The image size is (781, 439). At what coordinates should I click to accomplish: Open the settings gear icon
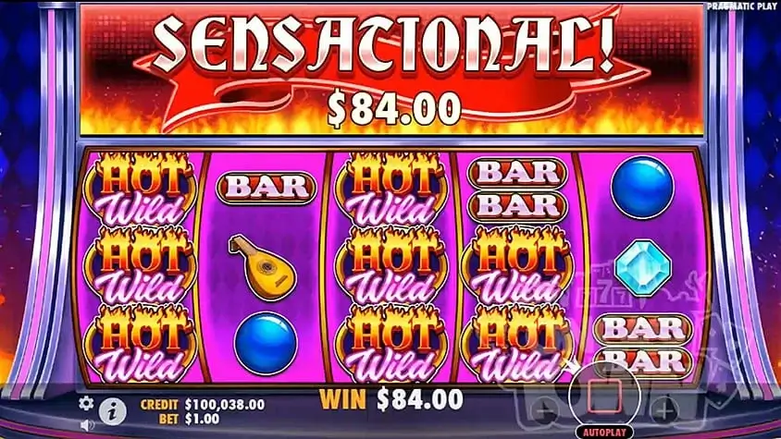(86, 403)
